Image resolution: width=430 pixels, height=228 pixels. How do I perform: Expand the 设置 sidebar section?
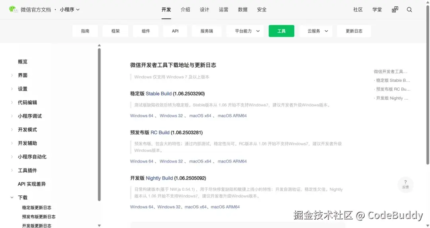(x=12, y=89)
